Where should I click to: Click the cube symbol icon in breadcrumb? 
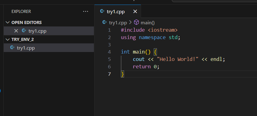tap(136, 22)
